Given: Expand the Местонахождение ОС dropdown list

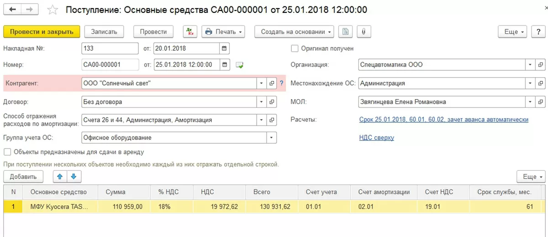Looking at the screenshot, I should tap(530, 83).
